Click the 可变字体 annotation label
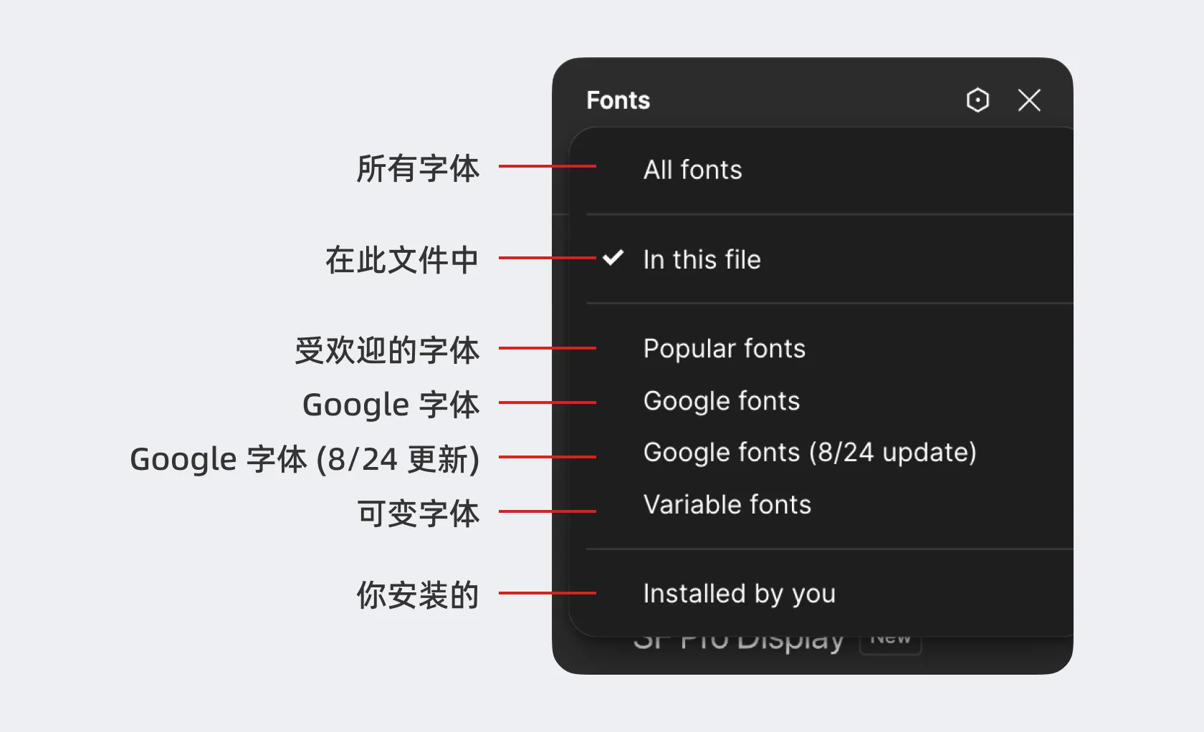This screenshot has width=1204, height=732. click(418, 514)
